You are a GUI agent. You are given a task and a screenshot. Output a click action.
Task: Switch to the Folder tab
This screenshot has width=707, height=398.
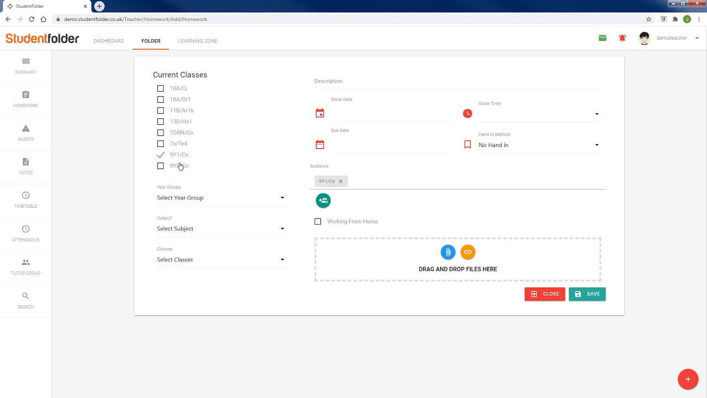click(151, 41)
